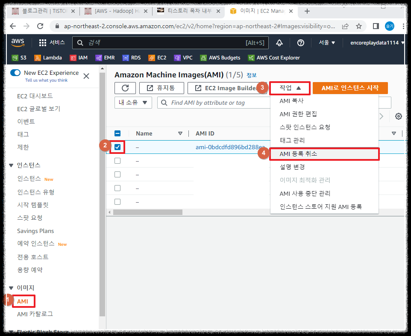
Task: Choose AMI 등록 취소 to deregister
Action: (324, 154)
